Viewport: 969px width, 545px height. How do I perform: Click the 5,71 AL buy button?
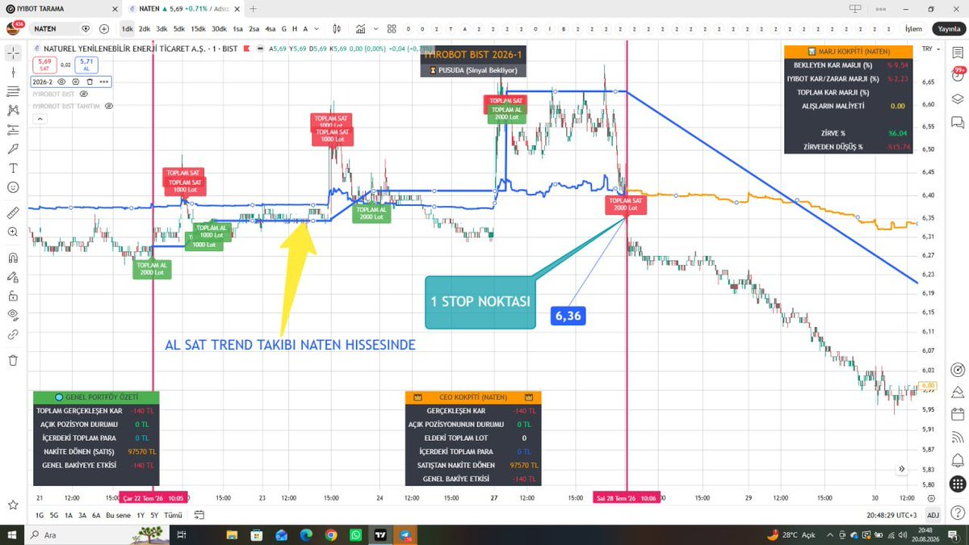(86, 64)
